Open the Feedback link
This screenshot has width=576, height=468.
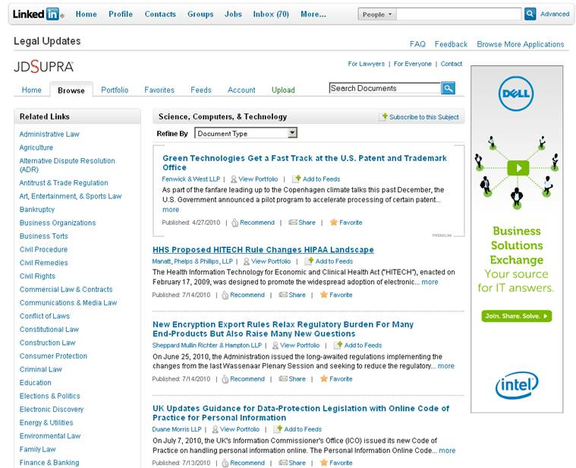coord(451,44)
